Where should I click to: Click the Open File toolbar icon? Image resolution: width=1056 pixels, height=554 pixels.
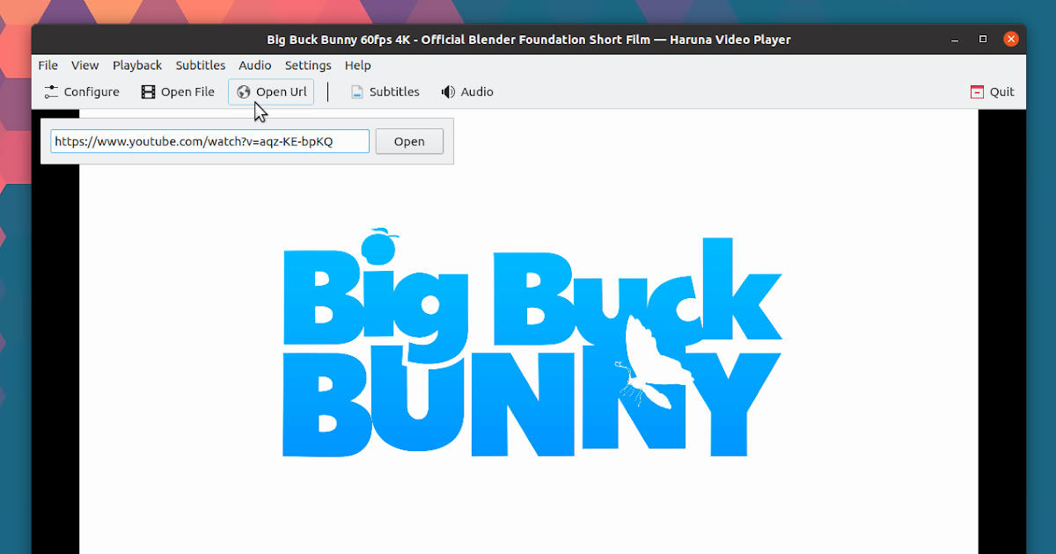click(148, 91)
